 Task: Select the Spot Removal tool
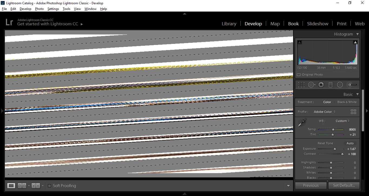(x=311, y=85)
